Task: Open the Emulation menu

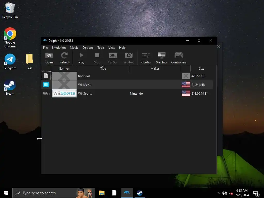Action: [x=59, y=48]
